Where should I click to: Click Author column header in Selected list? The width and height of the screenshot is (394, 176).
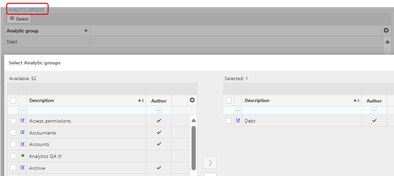pos(374,101)
